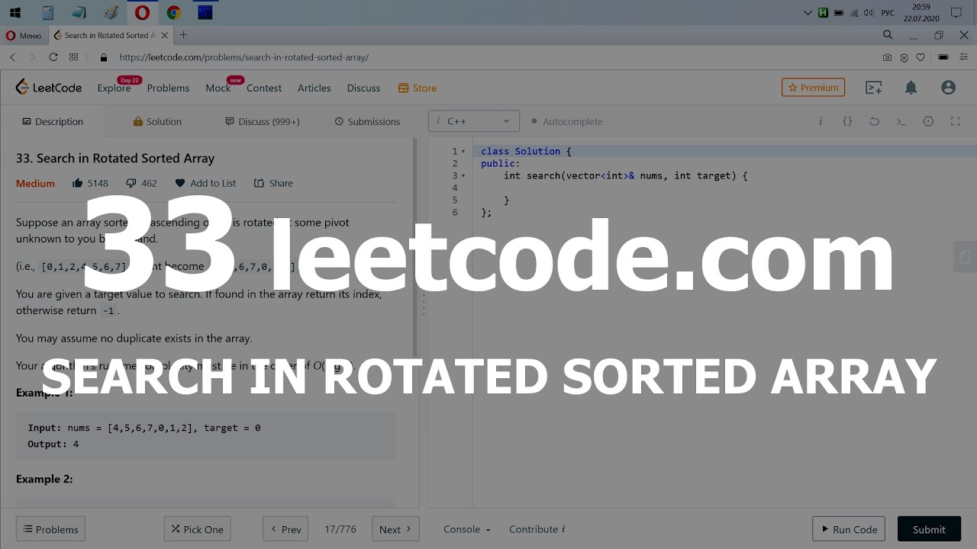
Task: Click the Premium button
Action: (x=813, y=88)
